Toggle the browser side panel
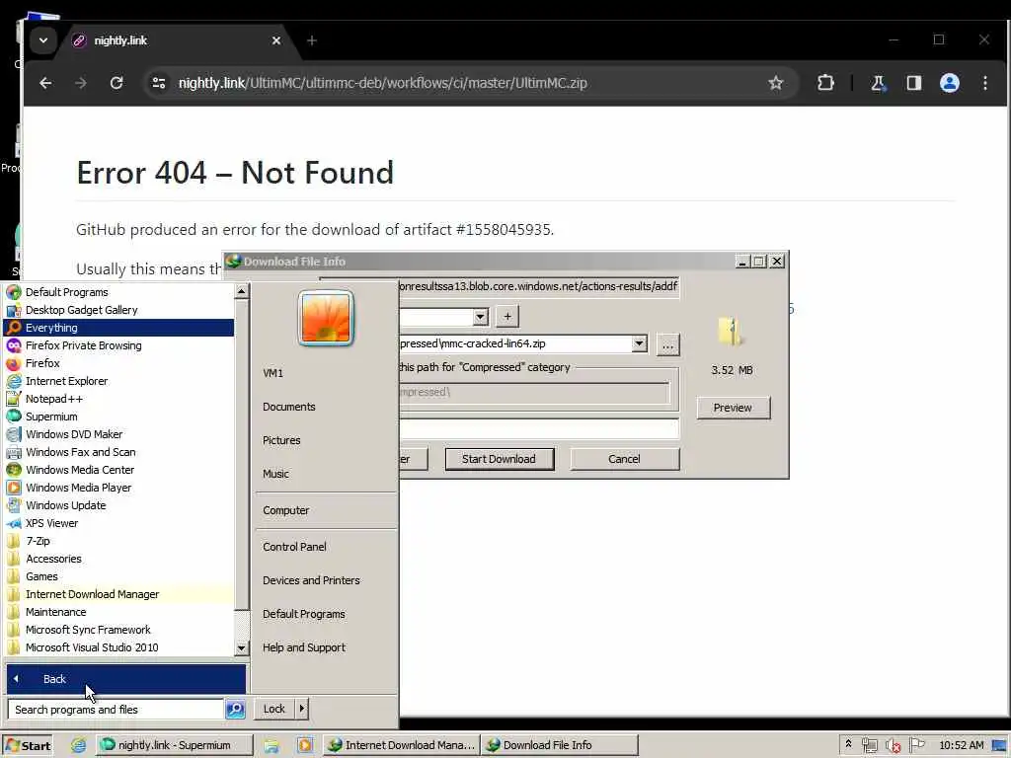 913,83
